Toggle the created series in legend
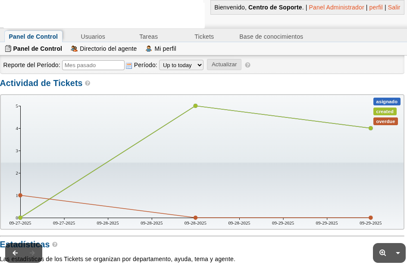 click(x=385, y=111)
